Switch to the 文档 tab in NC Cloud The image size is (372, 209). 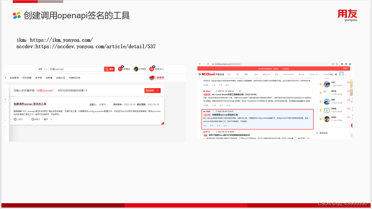coord(246,74)
